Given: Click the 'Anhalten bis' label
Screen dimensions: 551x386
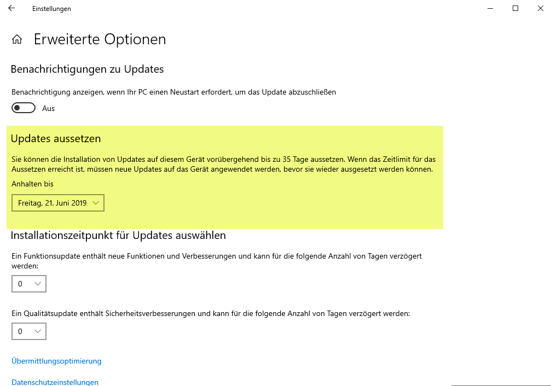Looking at the screenshot, I should point(33,184).
